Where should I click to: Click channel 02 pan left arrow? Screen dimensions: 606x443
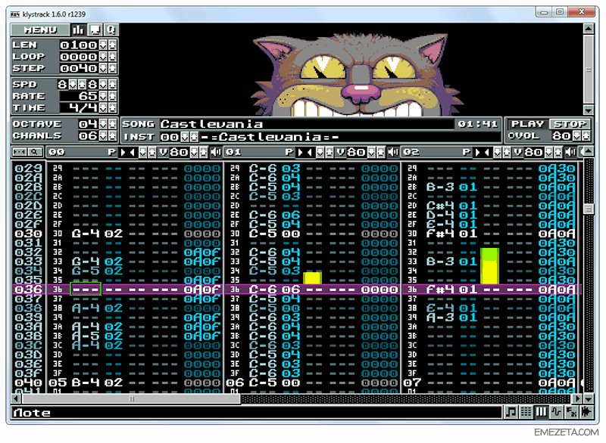click(x=487, y=152)
